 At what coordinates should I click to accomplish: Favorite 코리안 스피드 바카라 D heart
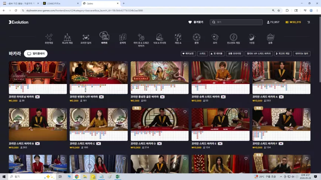[185, 111]
